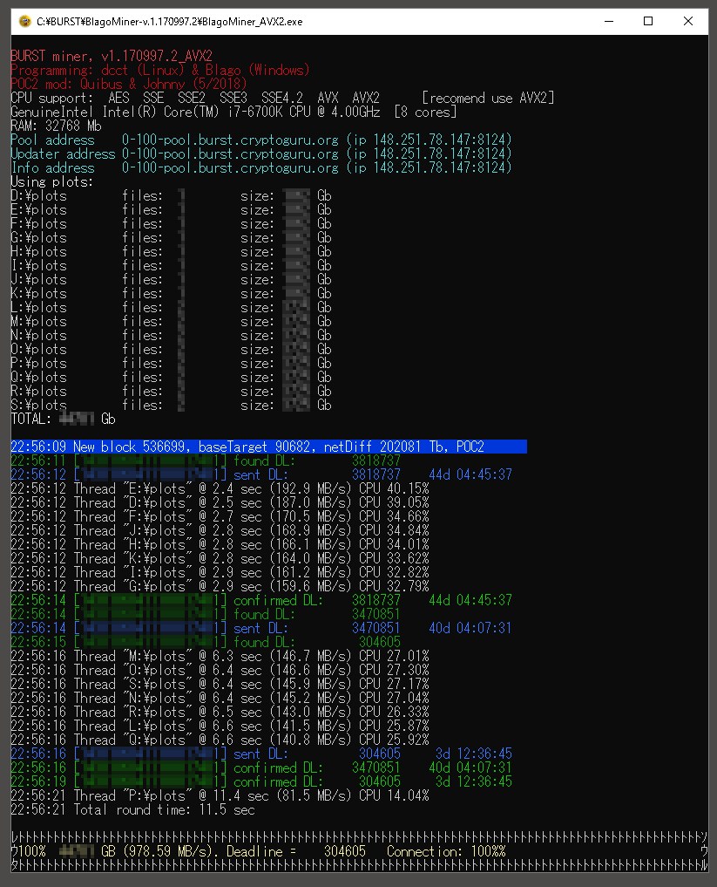The width and height of the screenshot is (717, 887).
Task: Click the Total round time line
Action: coord(132,809)
